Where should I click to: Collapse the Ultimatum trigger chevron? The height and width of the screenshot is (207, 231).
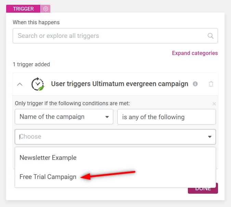pyautogui.click(x=20, y=84)
